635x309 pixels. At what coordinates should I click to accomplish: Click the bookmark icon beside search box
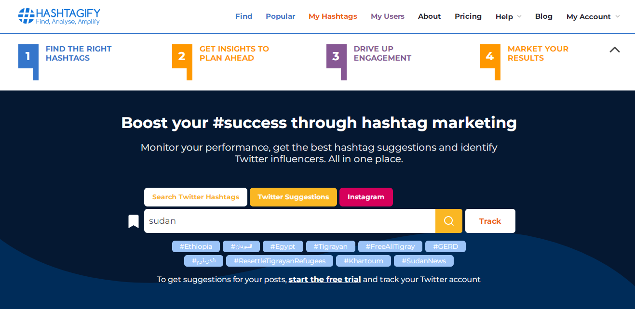pos(134,221)
